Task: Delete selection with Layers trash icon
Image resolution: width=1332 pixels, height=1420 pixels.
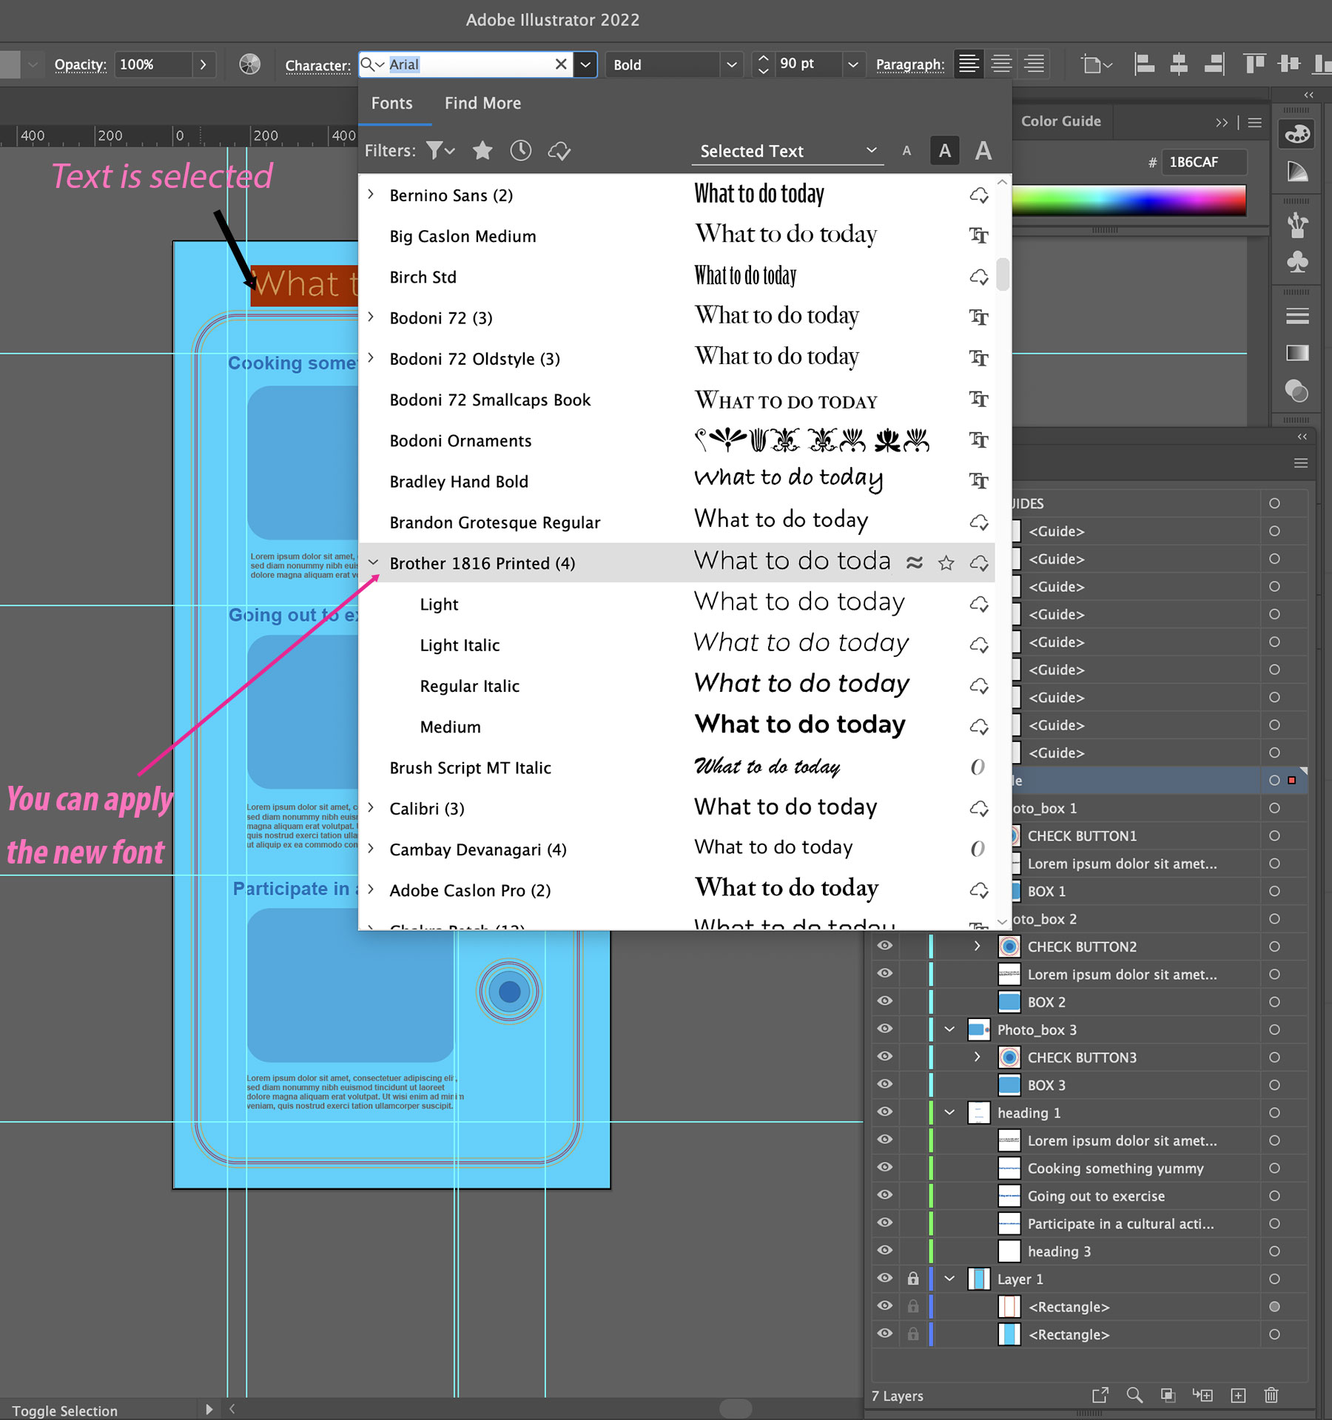Action: (x=1271, y=1396)
